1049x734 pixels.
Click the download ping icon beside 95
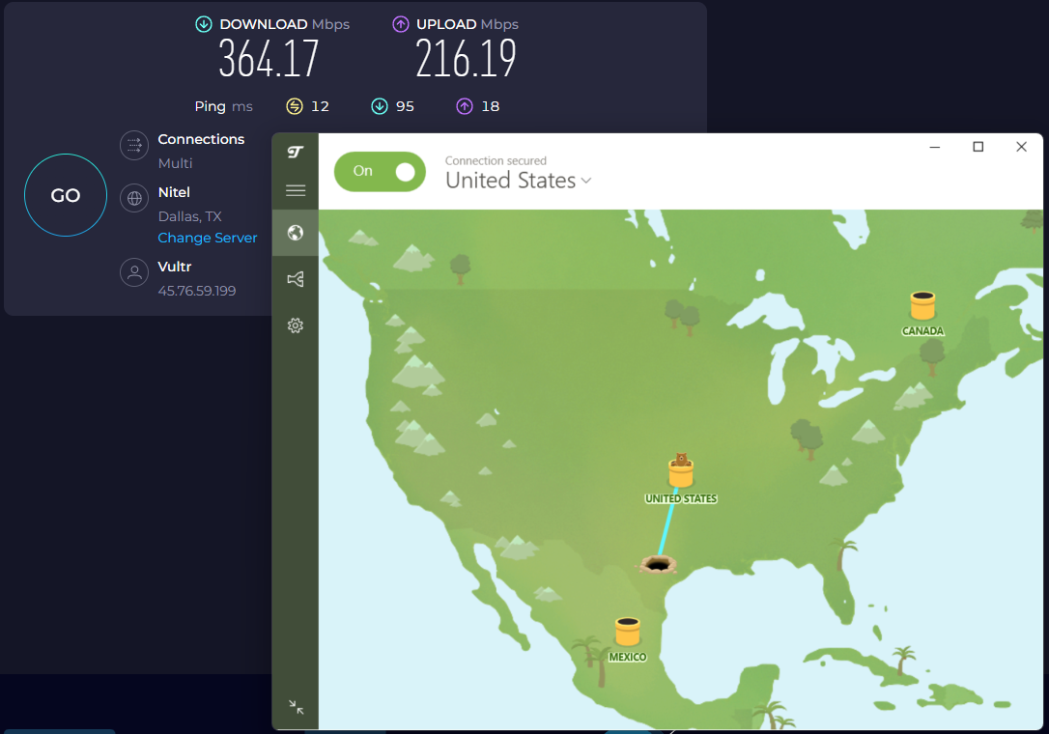coord(380,106)
